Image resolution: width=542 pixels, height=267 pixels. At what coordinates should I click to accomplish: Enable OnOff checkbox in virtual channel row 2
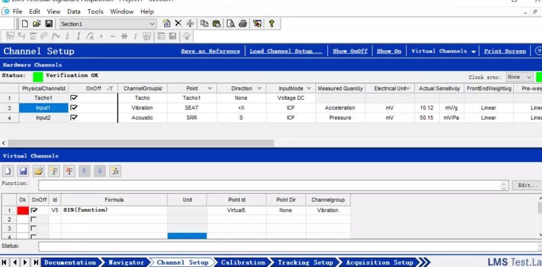point(34,219)
